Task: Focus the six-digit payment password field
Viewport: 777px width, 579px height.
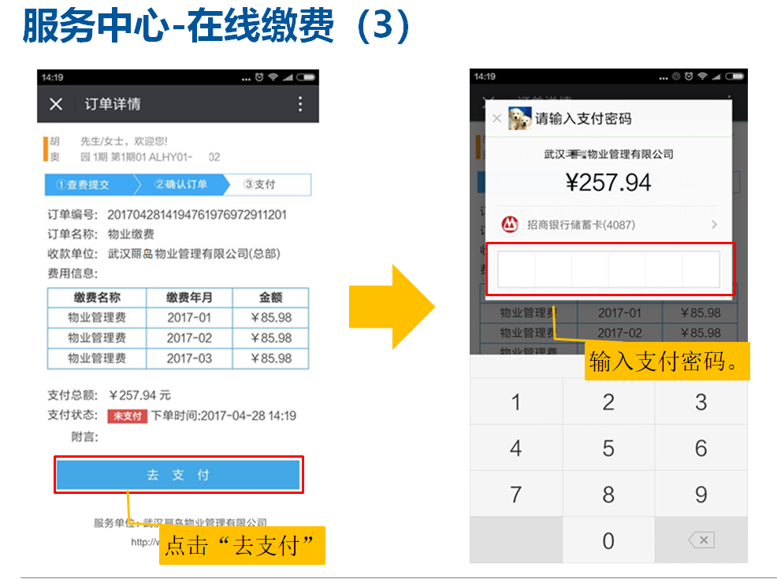Action: (x=608, y=270)
